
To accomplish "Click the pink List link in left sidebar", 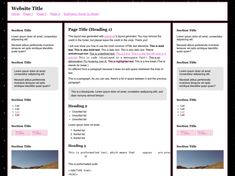I will coord(17,112).
